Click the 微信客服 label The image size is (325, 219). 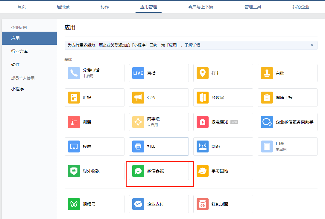pos(155,171)
